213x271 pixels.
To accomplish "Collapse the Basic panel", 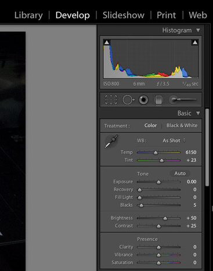I will coord(198,113).
